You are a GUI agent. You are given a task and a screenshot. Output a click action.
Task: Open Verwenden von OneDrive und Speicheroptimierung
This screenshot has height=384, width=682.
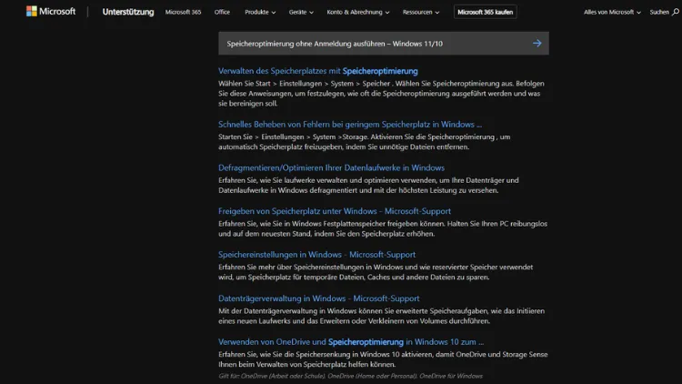tap(351, 342)
